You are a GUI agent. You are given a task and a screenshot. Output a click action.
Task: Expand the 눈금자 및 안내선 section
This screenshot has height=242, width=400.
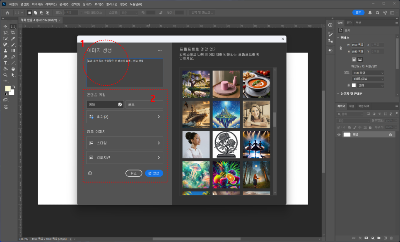point(338,94)
